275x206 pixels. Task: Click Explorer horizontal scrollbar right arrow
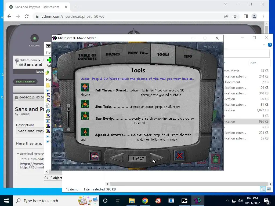270,184
